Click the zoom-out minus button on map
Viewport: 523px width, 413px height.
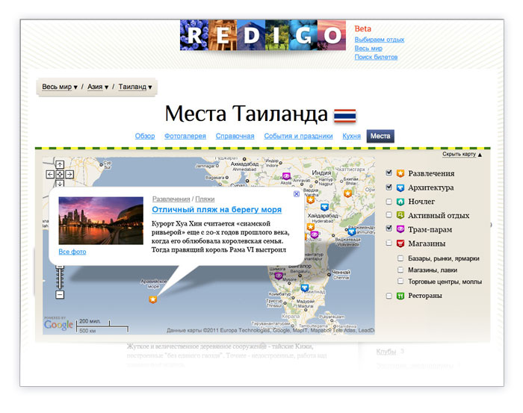tap(60, 295)
